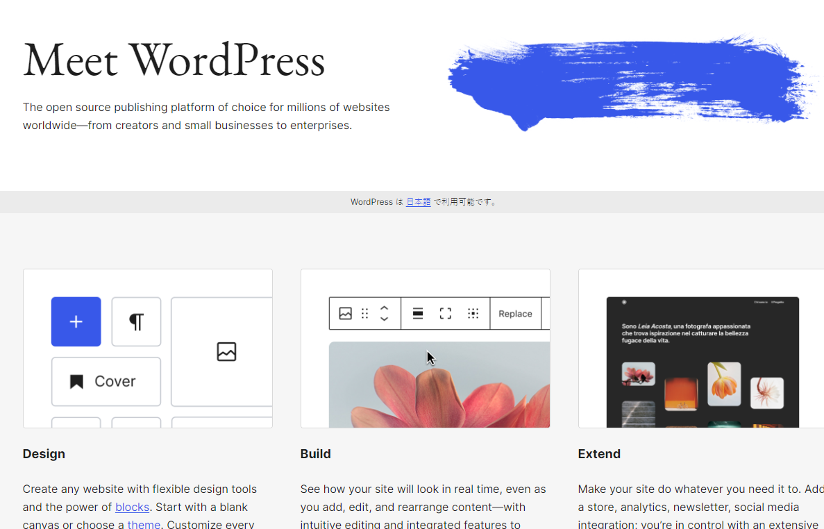Screen dimensions: 824x529
Task: Open the 日本語 language link
Action: click(419, 202)
